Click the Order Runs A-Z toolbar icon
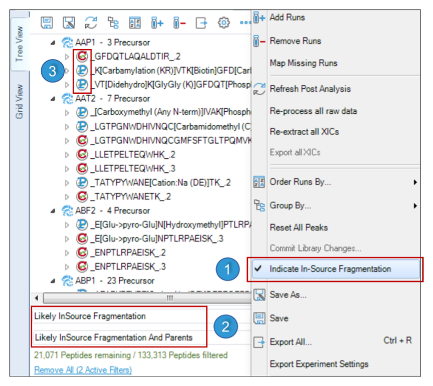The image size is (433, 386). point(135,22)
